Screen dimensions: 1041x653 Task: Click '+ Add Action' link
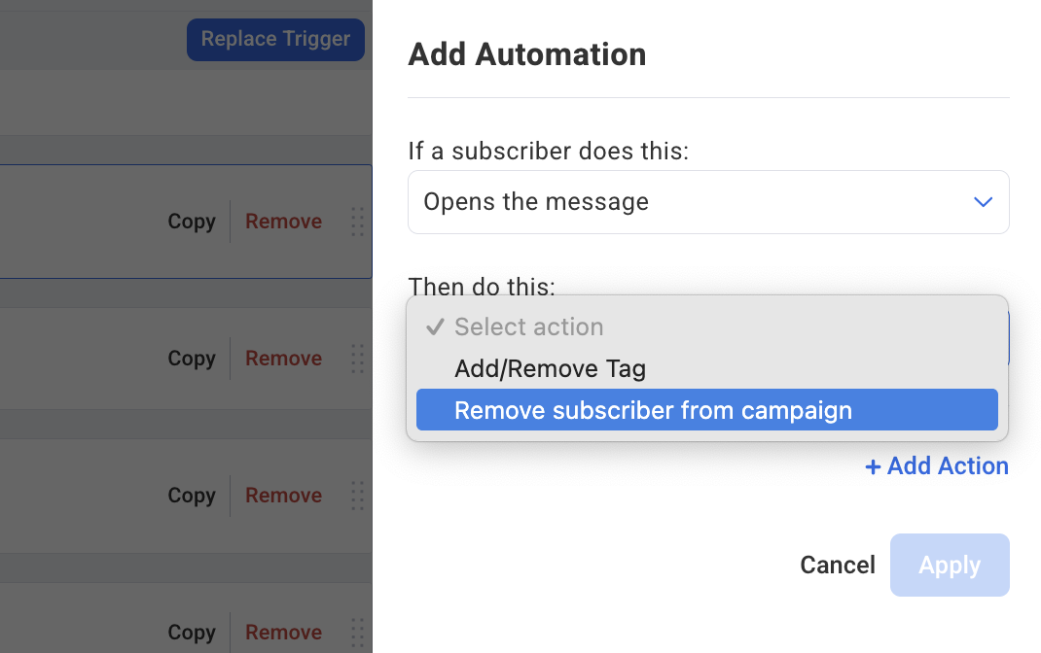pyautogui.click(x=937, y=466)
